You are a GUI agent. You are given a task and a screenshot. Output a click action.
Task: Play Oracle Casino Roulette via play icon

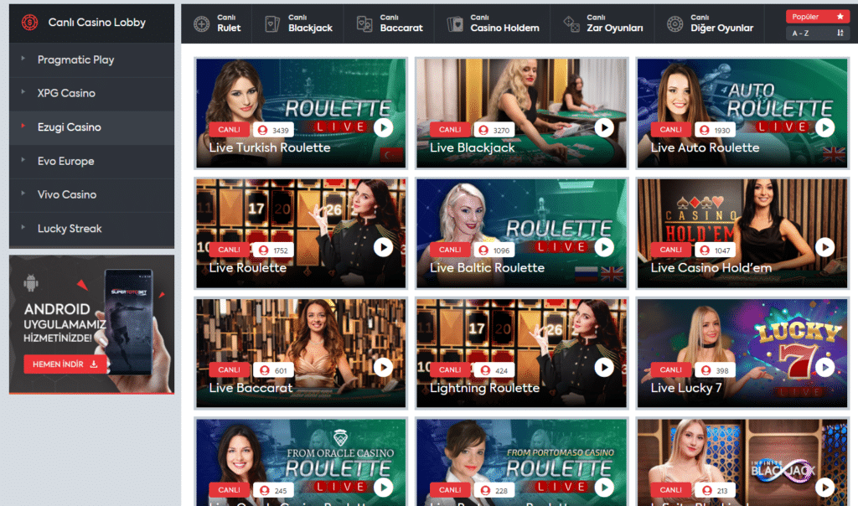(384, 488)
